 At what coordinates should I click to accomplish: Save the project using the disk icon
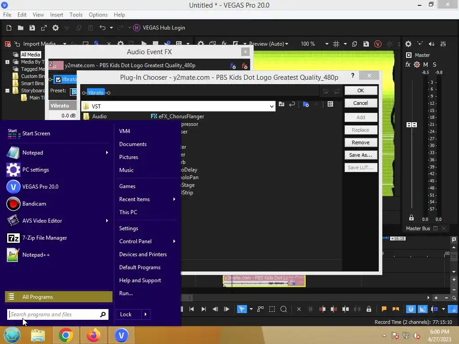pos(32,28)
